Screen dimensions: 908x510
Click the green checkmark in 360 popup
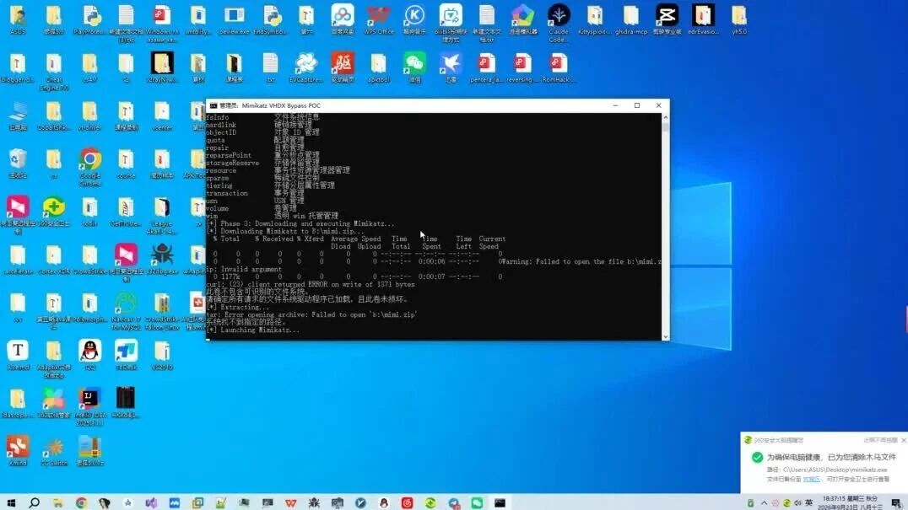tap(757, 458)
